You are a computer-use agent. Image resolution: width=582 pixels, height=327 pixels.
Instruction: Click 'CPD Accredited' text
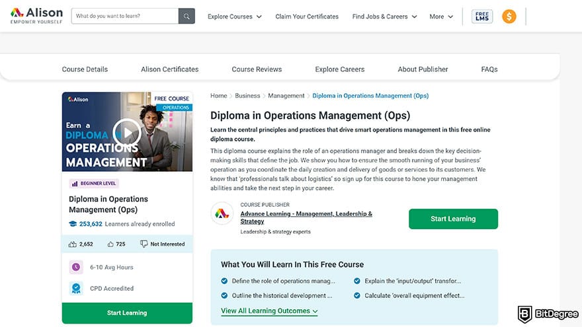pos(112,289)
